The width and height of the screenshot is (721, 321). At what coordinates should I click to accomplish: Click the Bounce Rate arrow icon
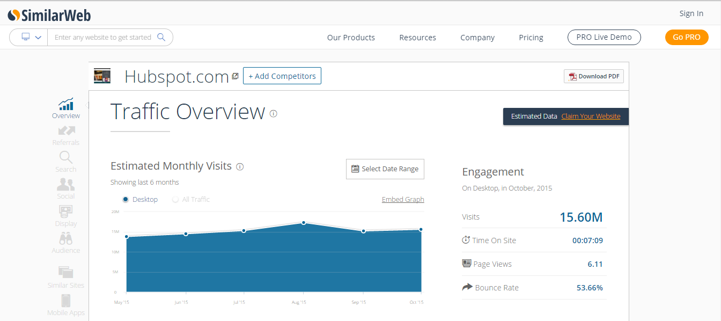[467, 287]
